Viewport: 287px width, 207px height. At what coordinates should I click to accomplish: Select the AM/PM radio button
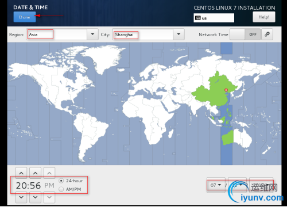61,189
